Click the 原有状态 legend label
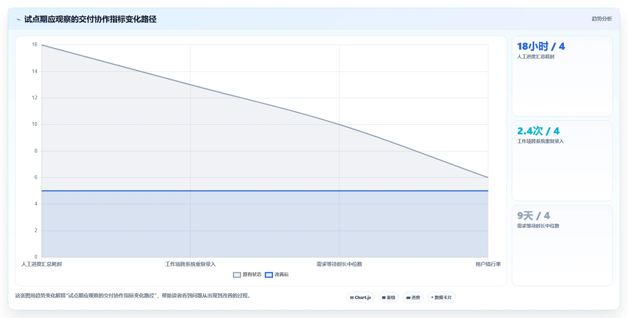Viewport: 628px width, 318px height. [x=252, y=275]
